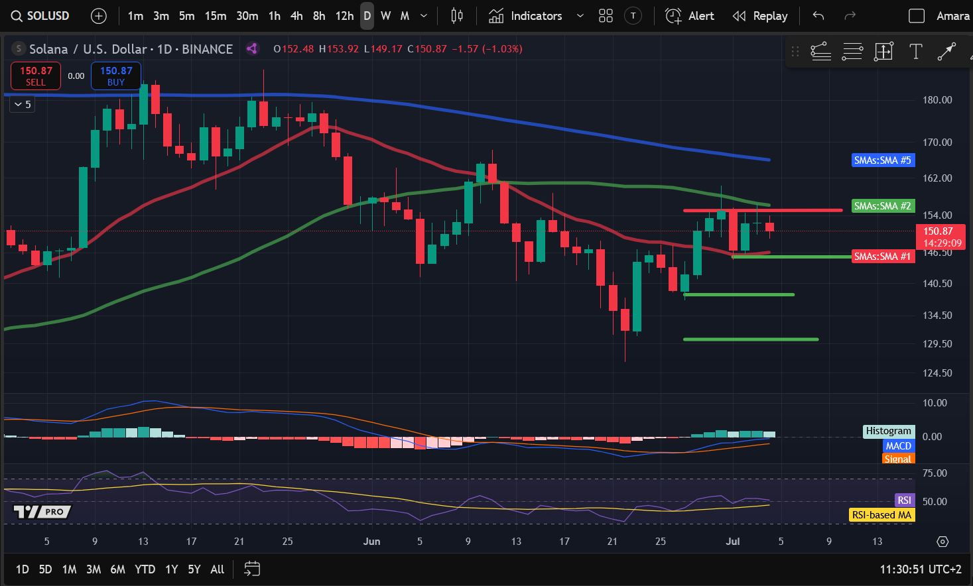
Task: Expand the favorite indicators dropdown arrow
Action: pyautogui.click(x=580, y=16)
